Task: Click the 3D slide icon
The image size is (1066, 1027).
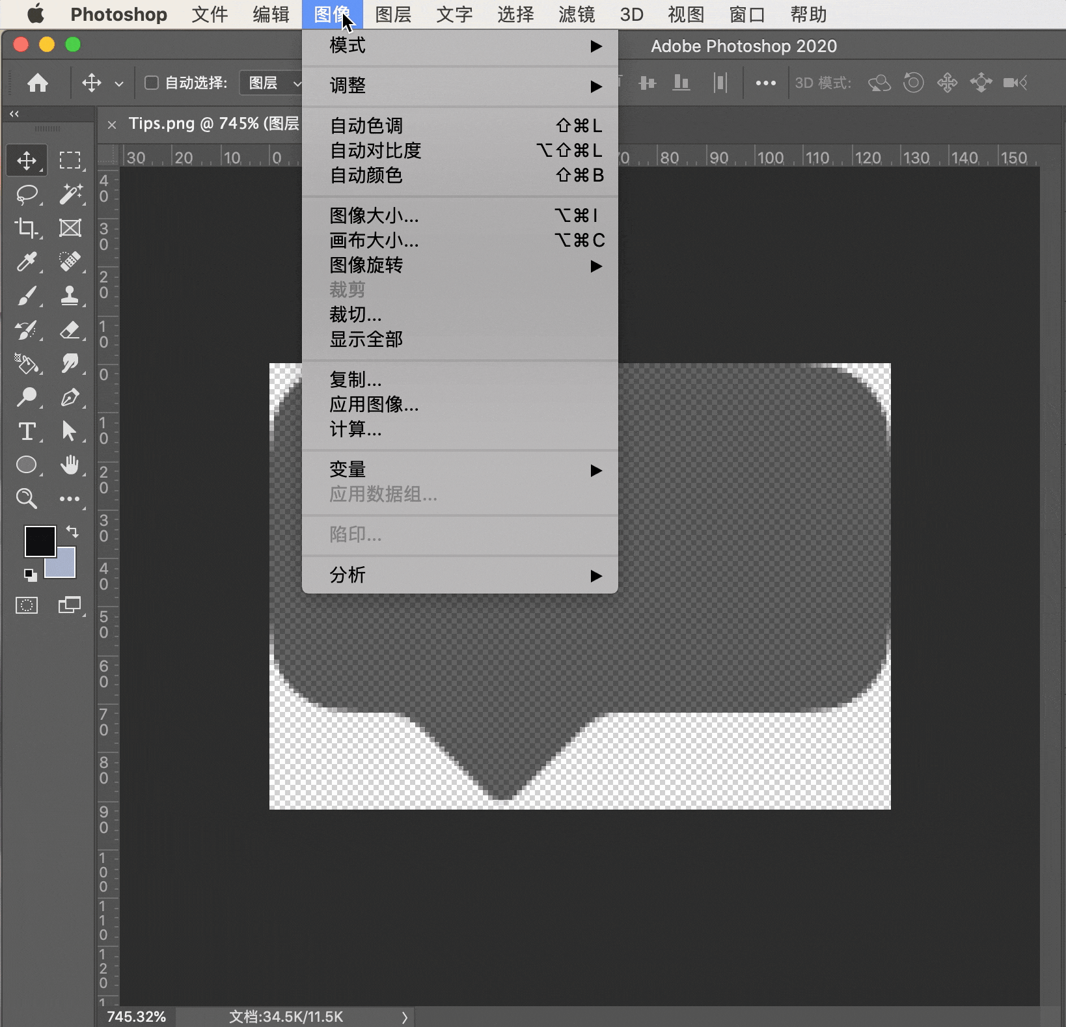Action: click(x=981, y=83)
